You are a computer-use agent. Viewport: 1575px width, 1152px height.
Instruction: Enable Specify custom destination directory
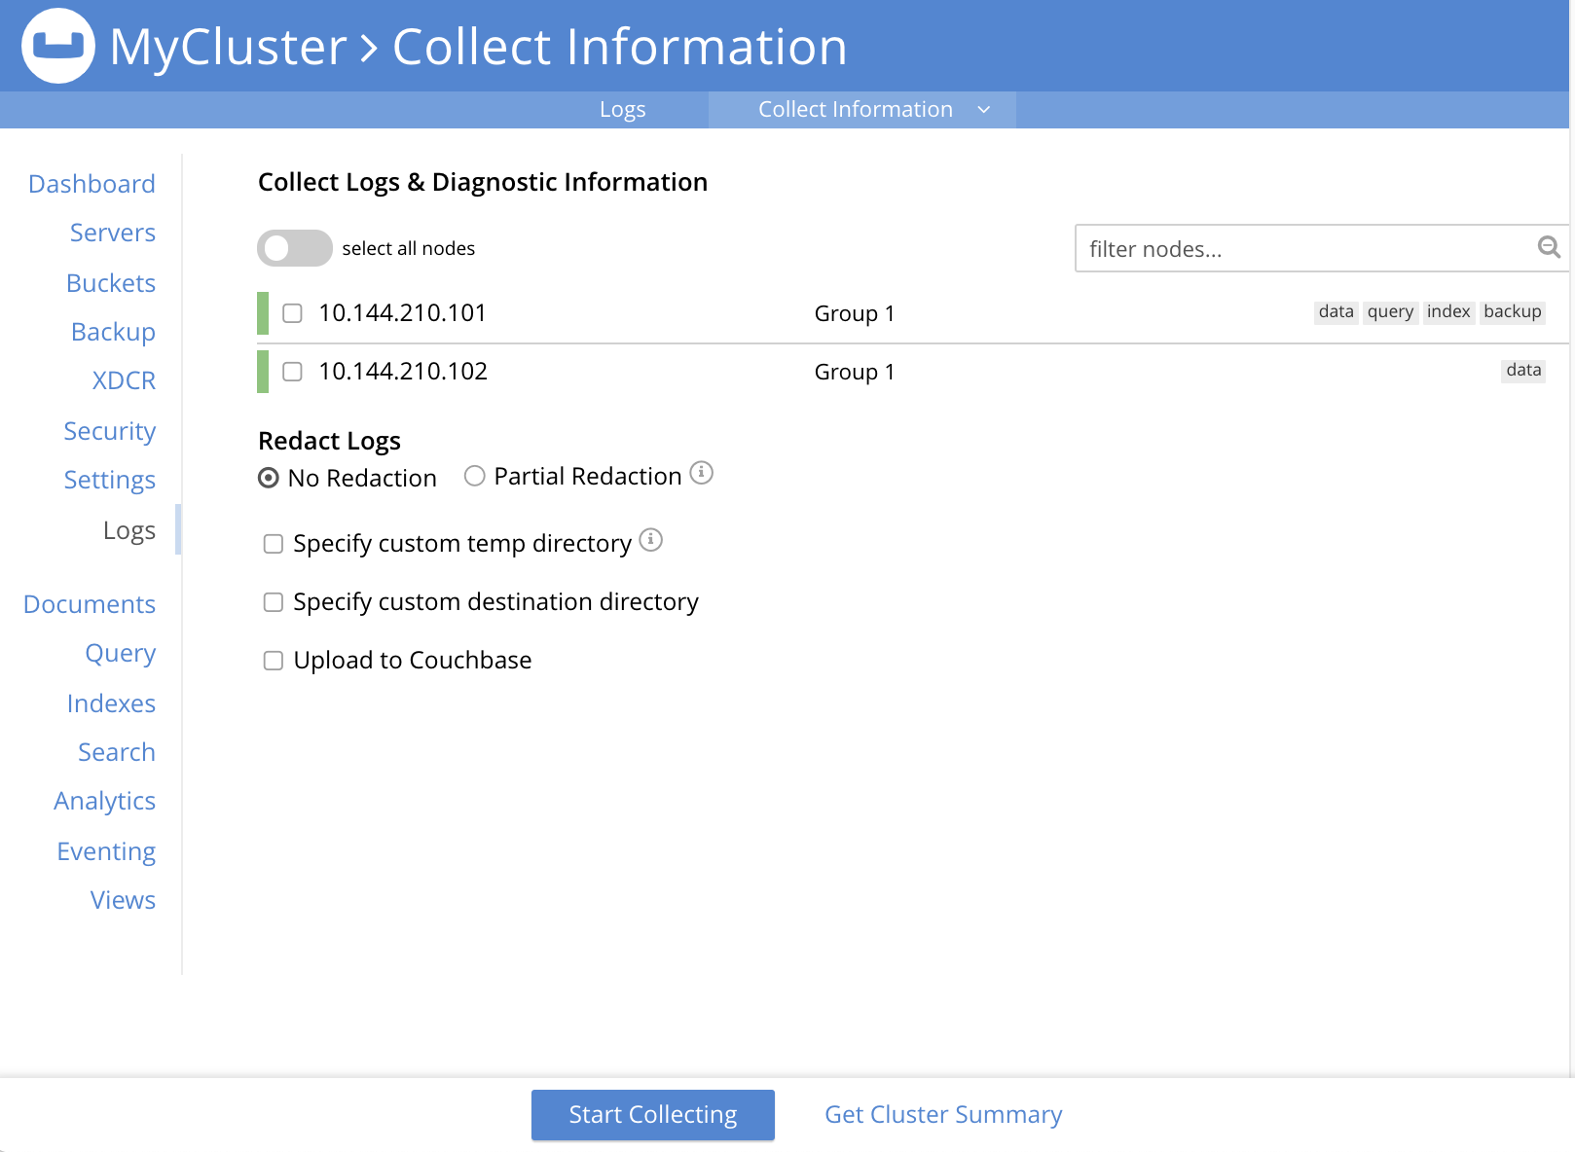click(x=274, y=602)
